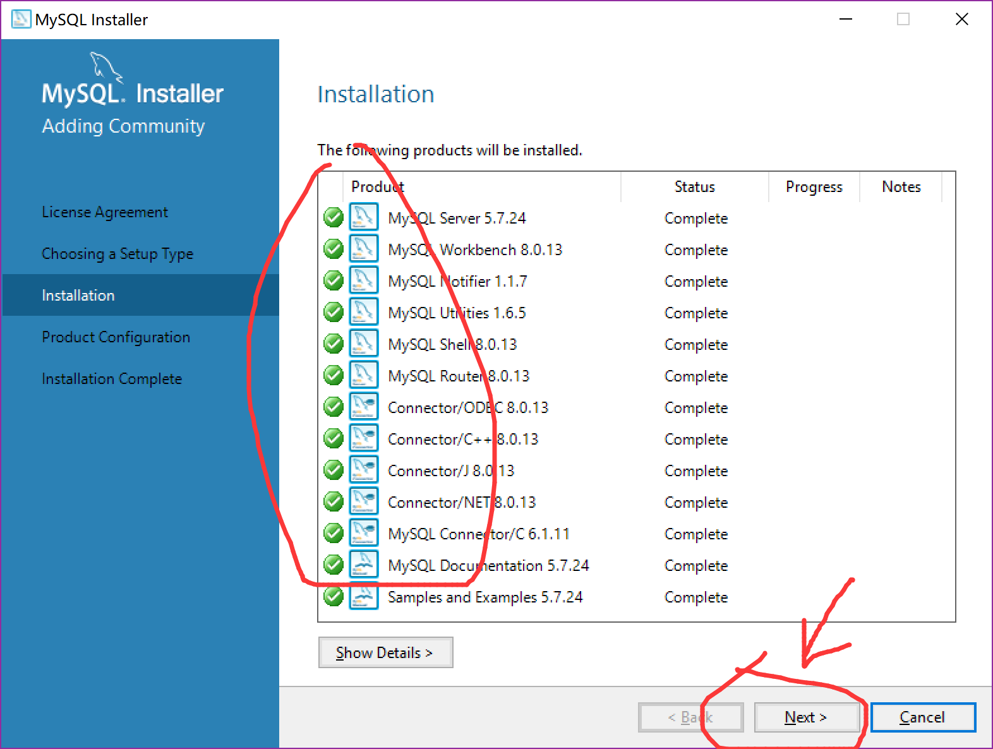The width and height of the screenshot is (993, 749).
Task: Click the Samples and Examples 5.7.24 product icon
Action: (364, 596)
